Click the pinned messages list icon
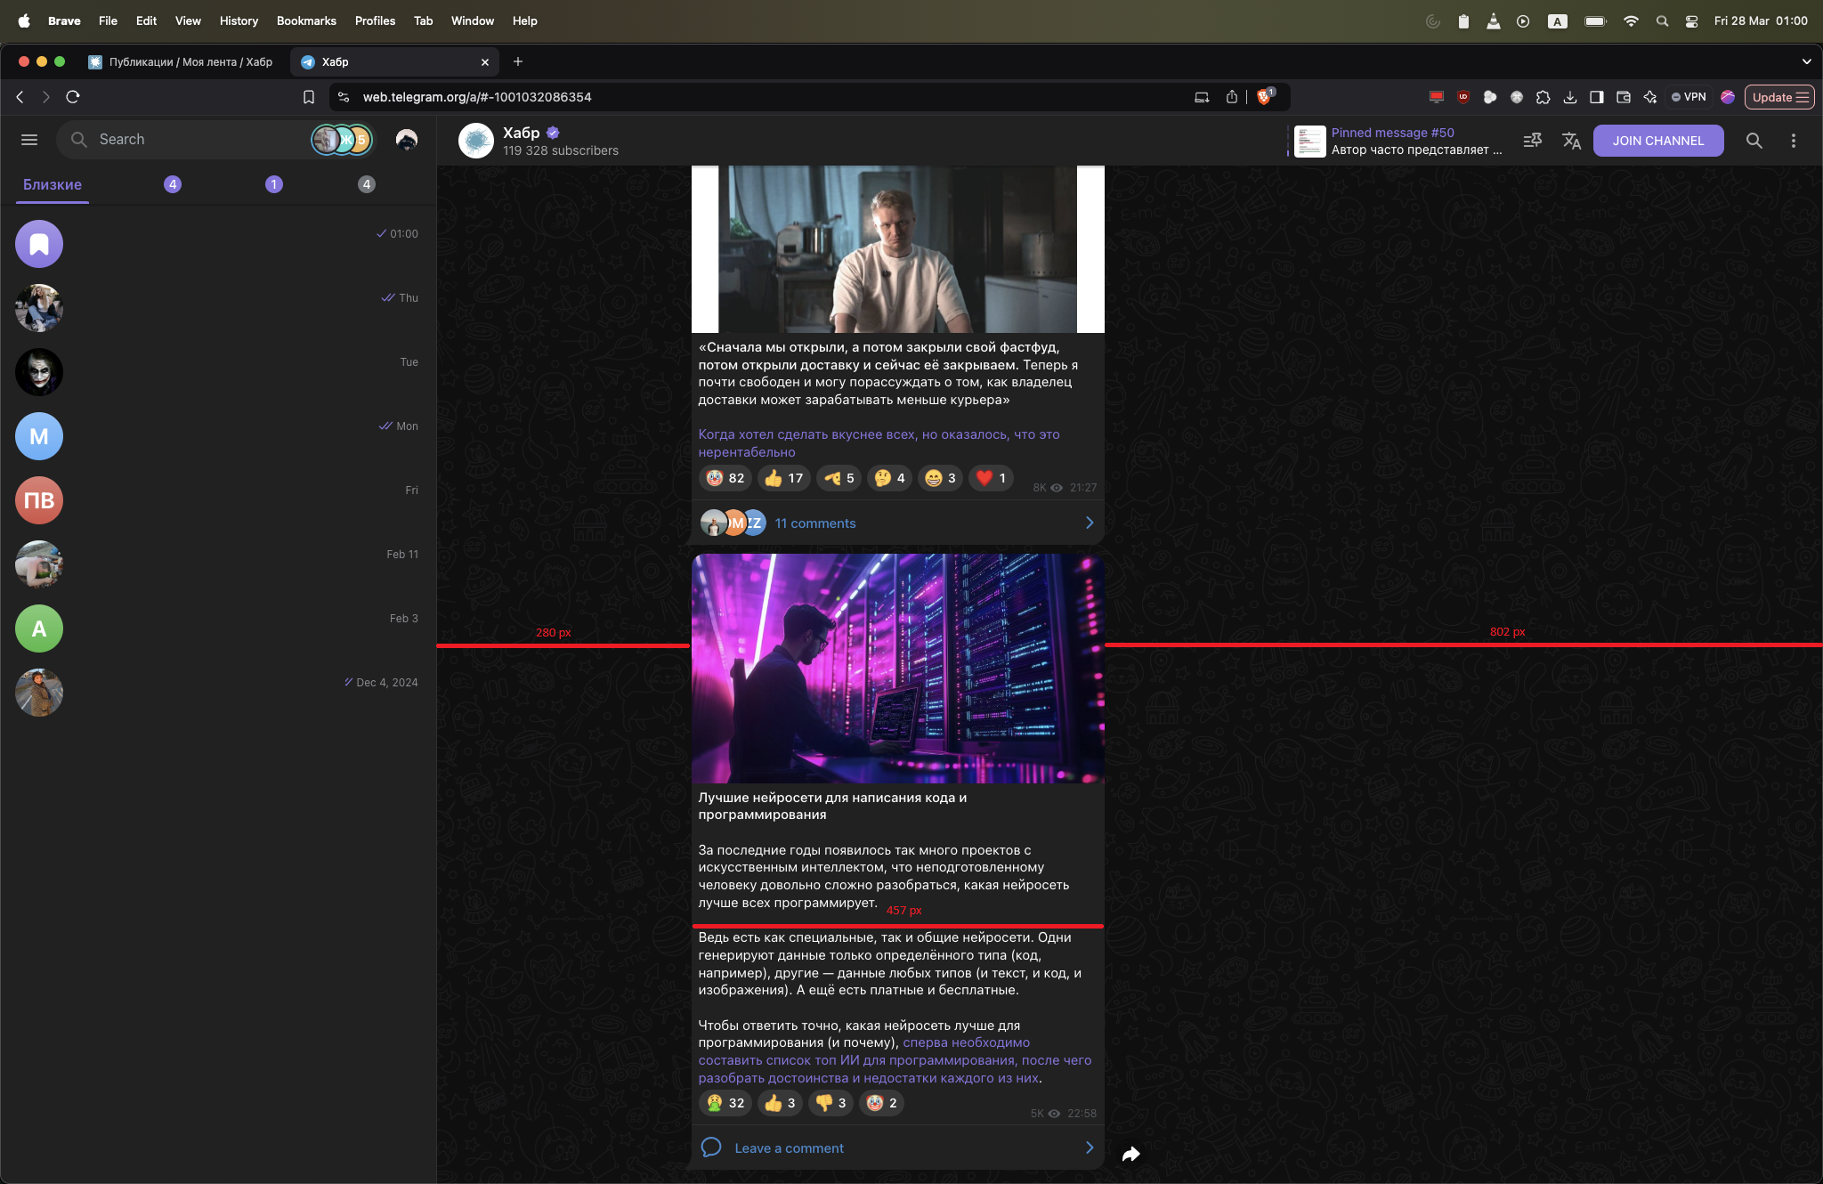1823x1184 pixels. [x=1532, y=141]
